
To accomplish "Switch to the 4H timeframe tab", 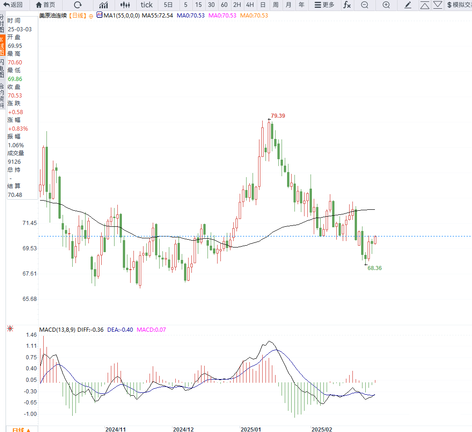I will click(x=250, y=5).
